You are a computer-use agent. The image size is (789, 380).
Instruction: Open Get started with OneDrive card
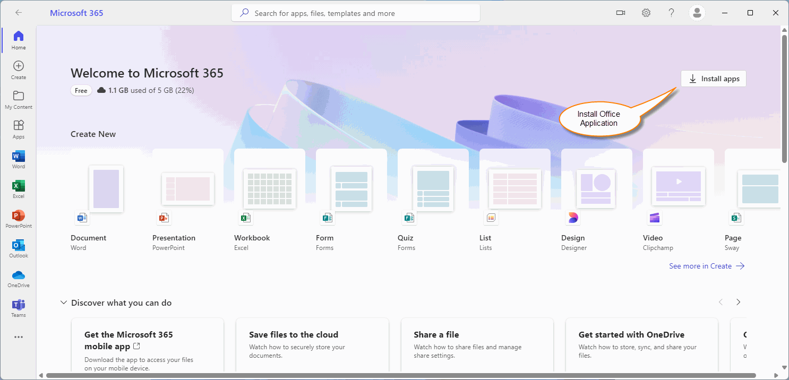point(642,344)
